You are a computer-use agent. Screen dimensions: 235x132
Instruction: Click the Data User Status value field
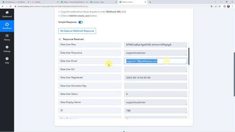[155, 94]
